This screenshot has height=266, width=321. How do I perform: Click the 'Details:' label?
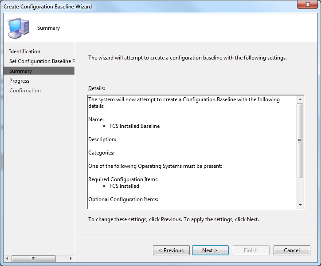pyautogui.click(x=97, y=88)
